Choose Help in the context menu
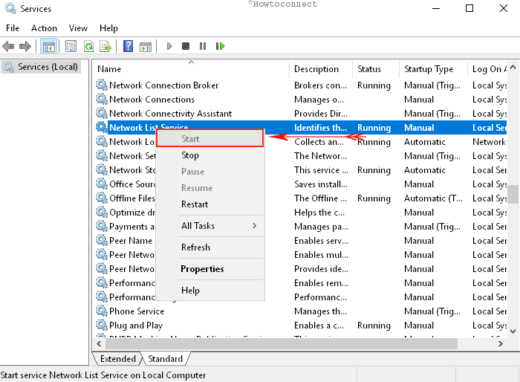This screenshot has height=382, width=520. tap(210, 291)
